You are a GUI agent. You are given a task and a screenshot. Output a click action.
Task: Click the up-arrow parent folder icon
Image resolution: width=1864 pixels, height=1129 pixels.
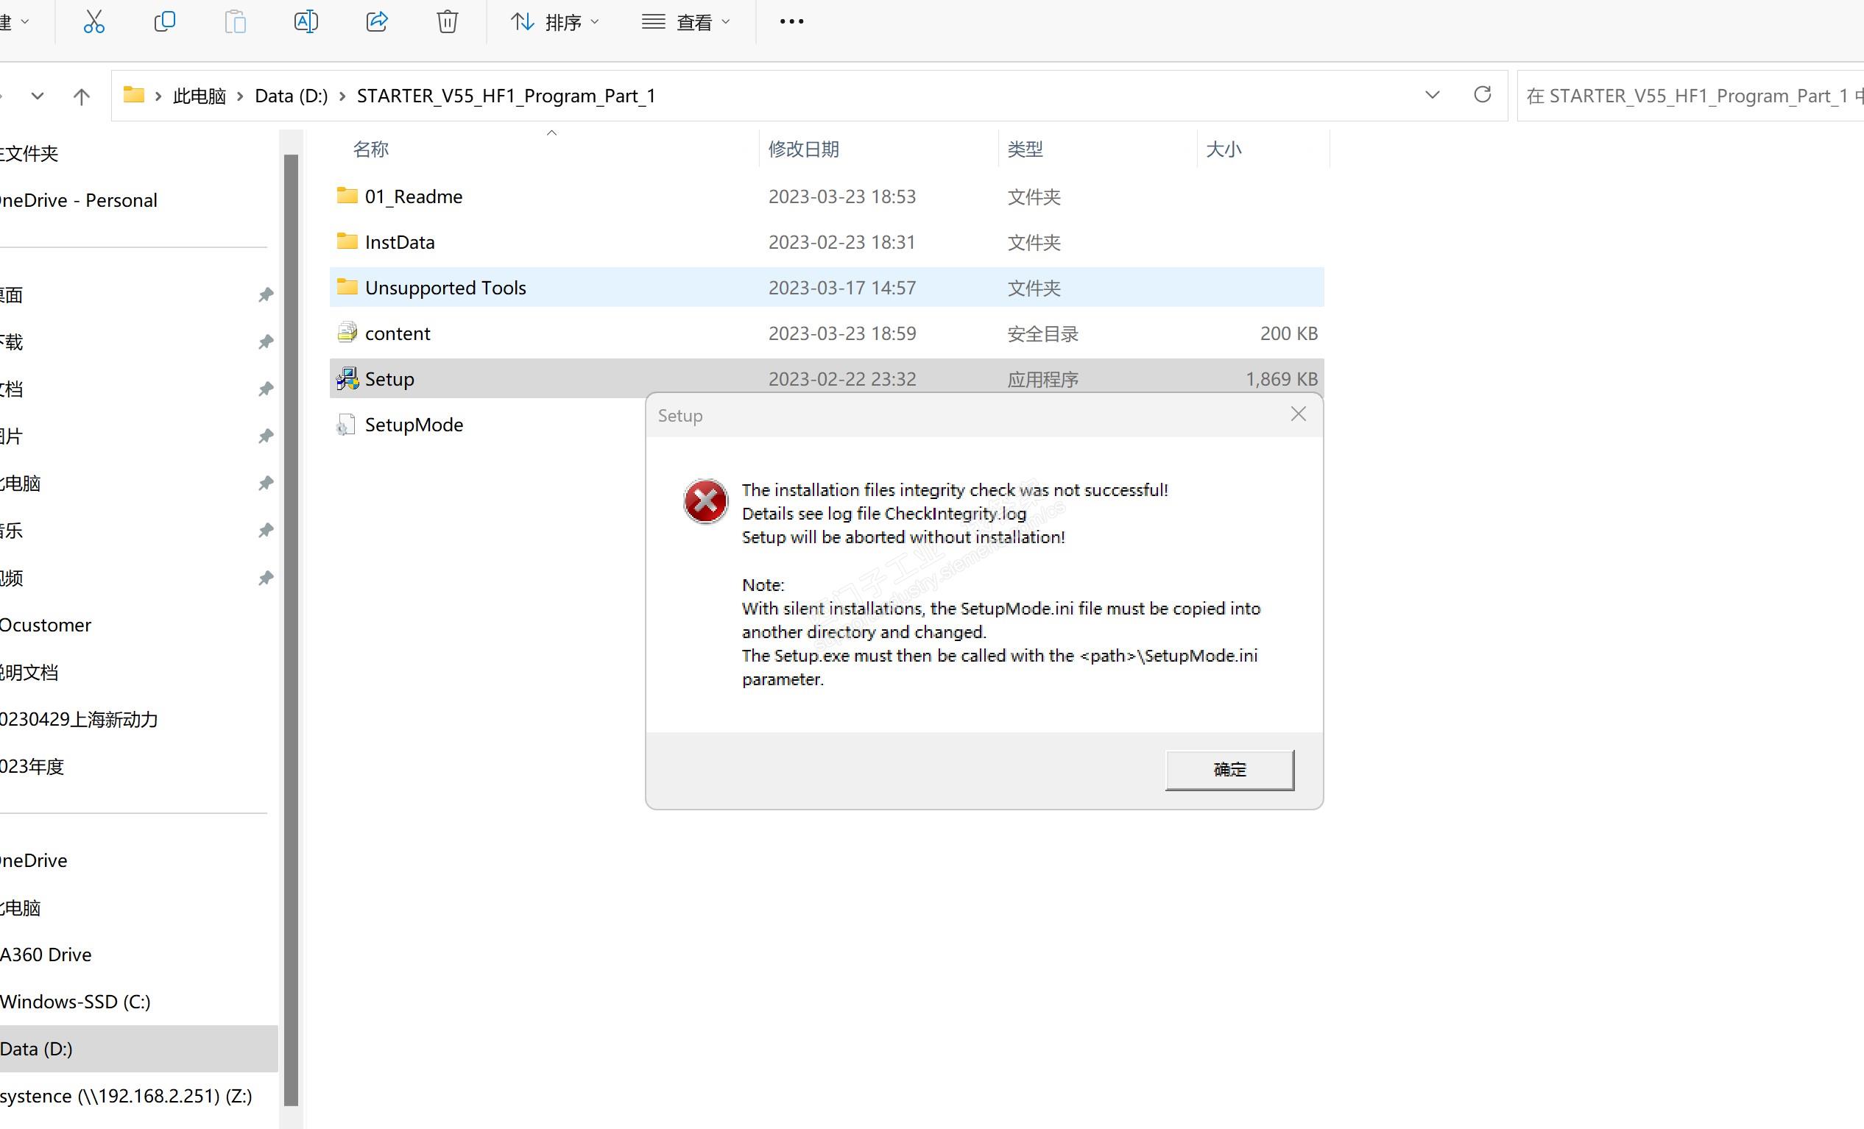pos(82,96)
